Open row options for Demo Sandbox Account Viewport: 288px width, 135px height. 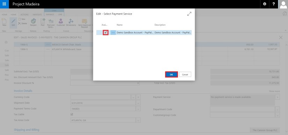pos(113,33)
